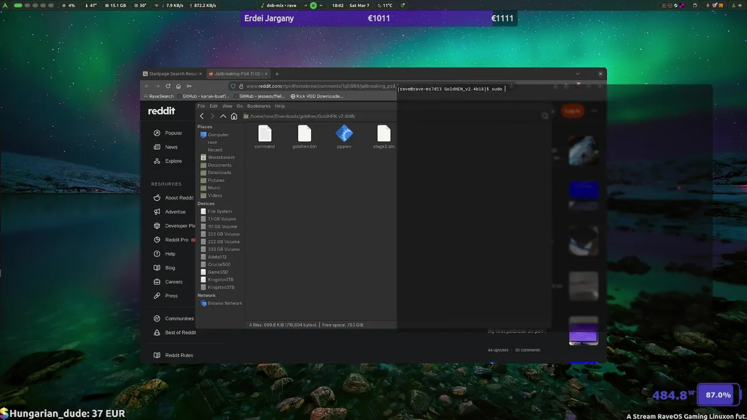
Task: Open Careers in Reddit sidebar
Action: 168,282
